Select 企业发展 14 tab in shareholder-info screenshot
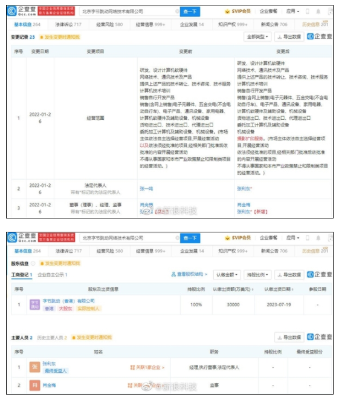Viewport: 339px width, 400px height. [x=192, y=251]
